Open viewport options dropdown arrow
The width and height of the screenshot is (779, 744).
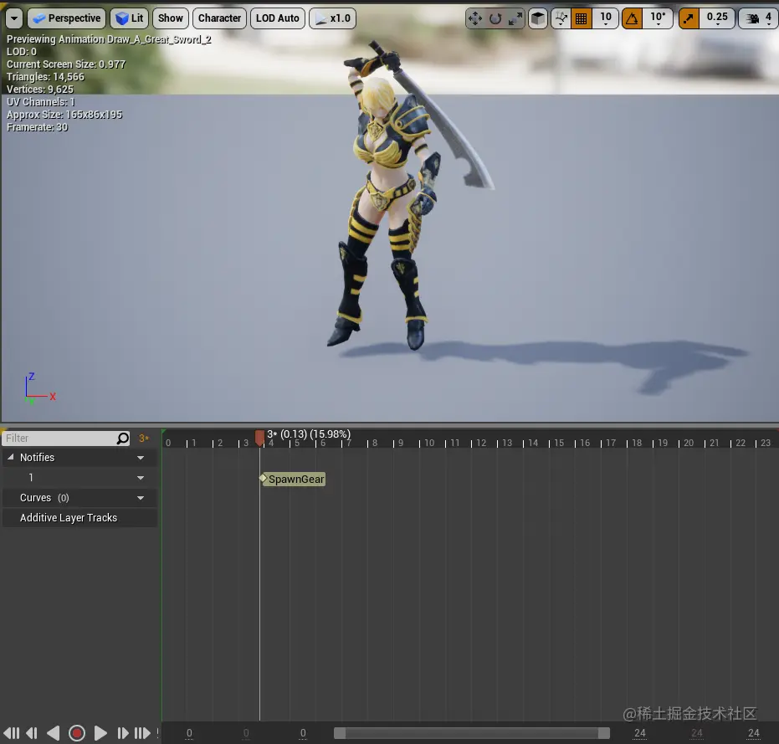(x=14, y=19)
